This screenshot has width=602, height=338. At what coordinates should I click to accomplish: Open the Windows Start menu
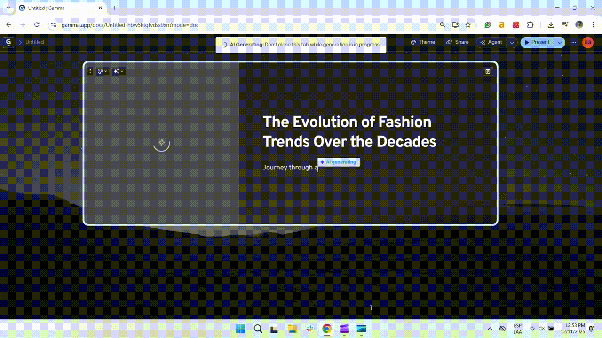240,329
